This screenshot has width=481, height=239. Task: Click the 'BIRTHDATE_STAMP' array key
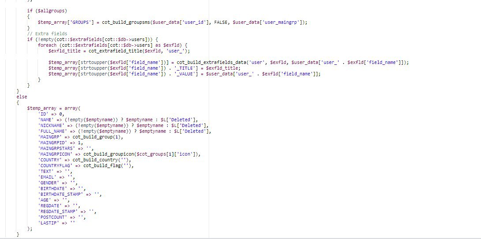pos(60,194)
